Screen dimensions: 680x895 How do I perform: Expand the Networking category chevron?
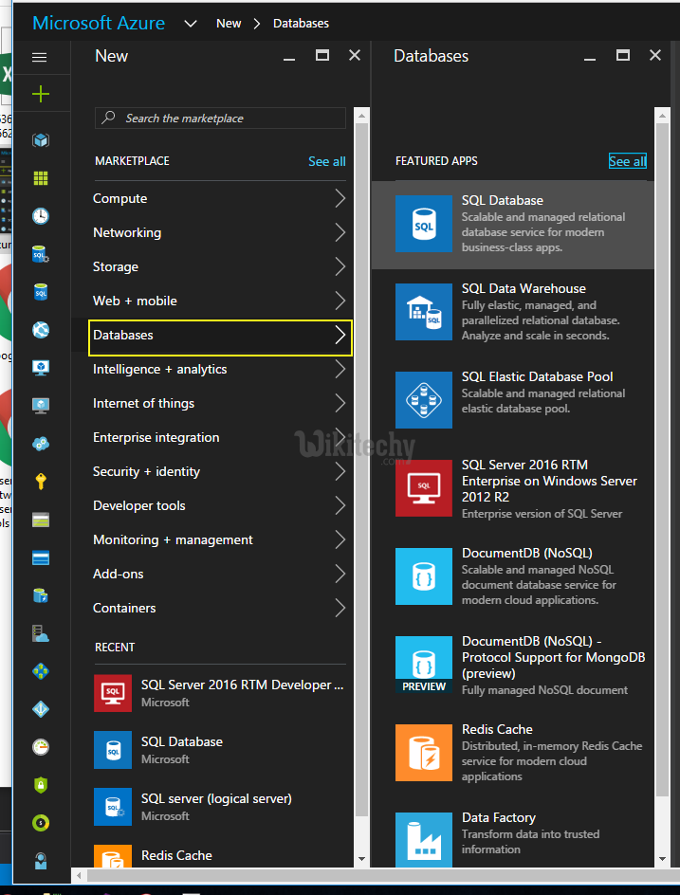pyautogui.click(x=340, y=232)
